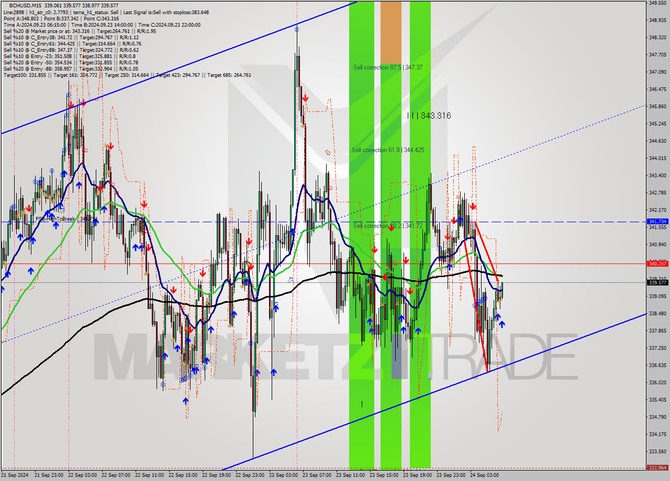Click the '23 Sep 11:00' time axis label
The height and width of the screenshot is (481, 670).
[x=350, y=475]
